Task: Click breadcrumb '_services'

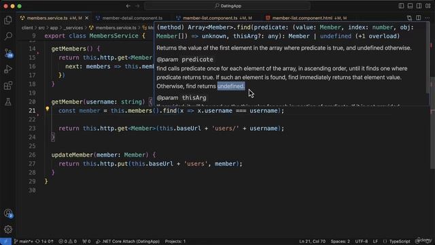Action: pyautogui.click(x=73, y=28)
